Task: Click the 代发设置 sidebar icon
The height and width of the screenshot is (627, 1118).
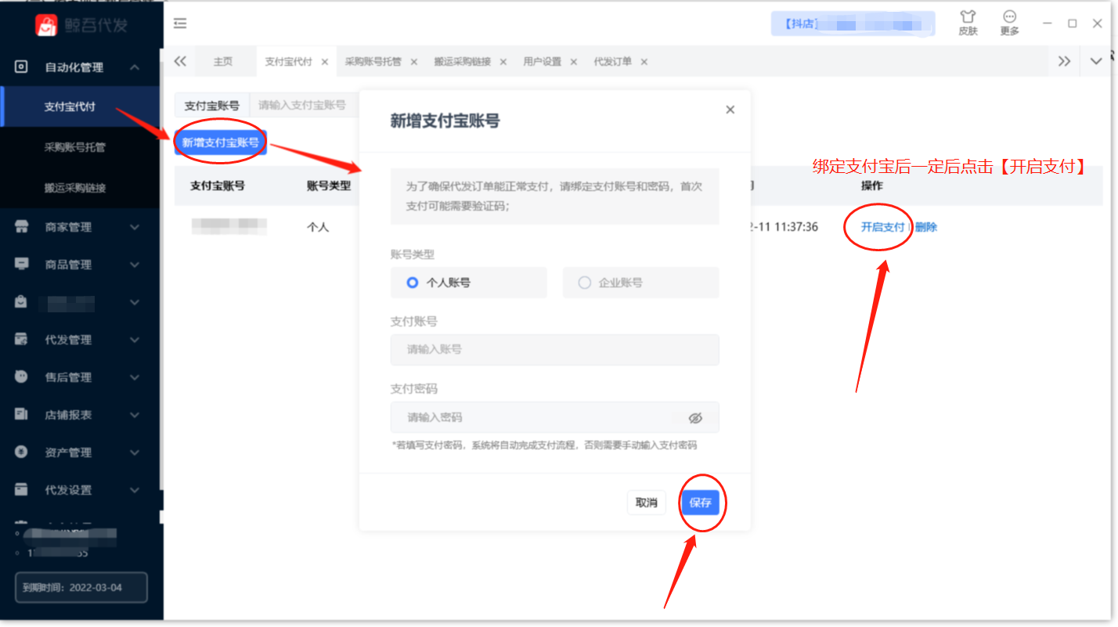Action: click(x=22, y=489)
